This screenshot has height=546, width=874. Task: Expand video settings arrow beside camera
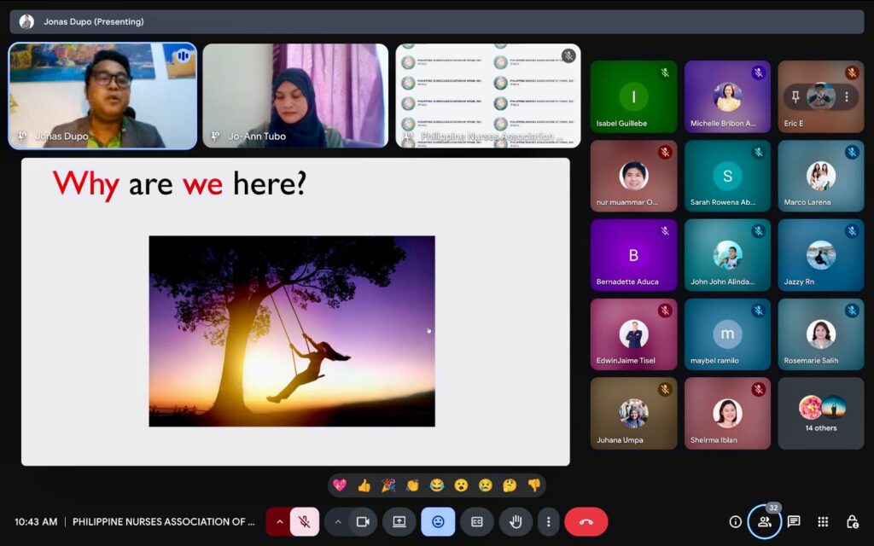tap(338, 521)
